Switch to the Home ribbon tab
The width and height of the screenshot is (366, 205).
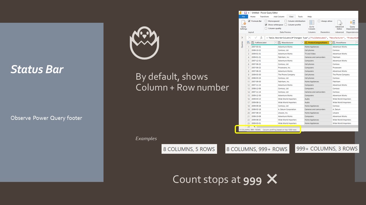252,17
